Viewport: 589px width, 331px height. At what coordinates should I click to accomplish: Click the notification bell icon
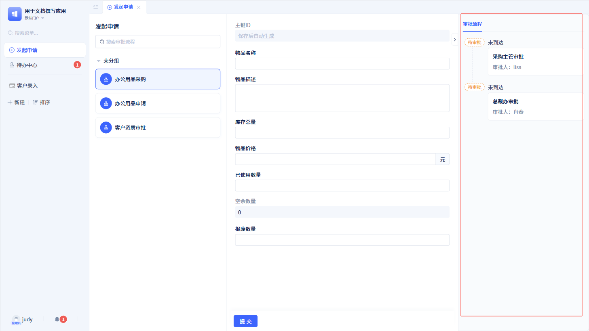coord(57,319)
